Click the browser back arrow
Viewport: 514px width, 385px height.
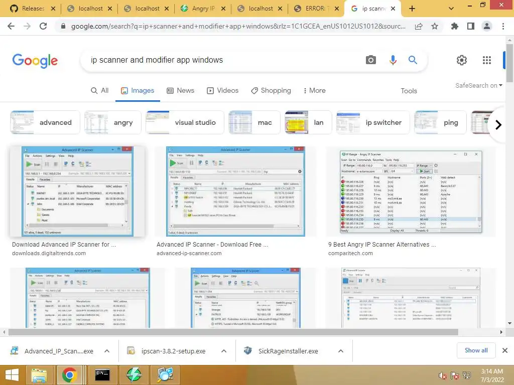(11, 26)
